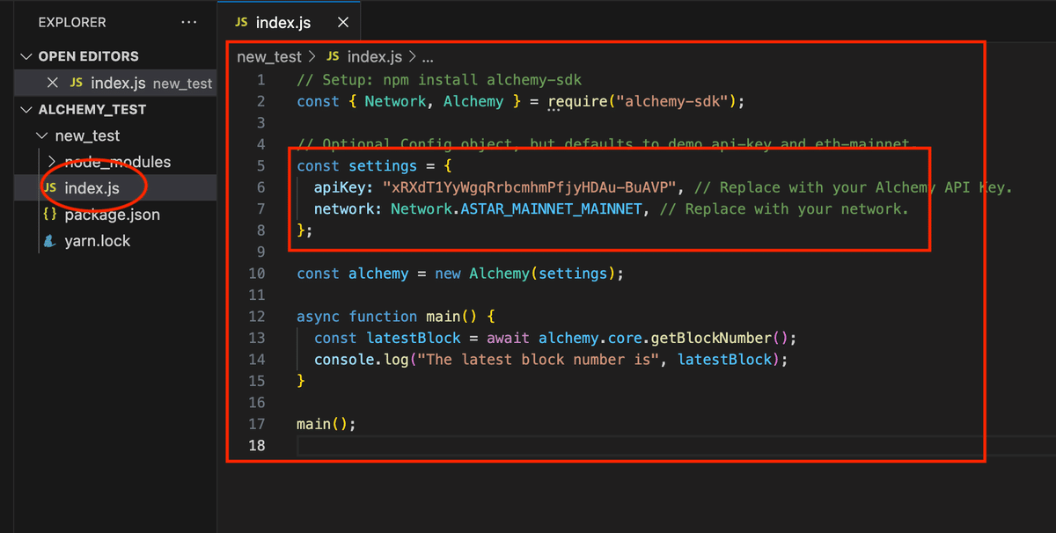Click the JS icon in the breadcrumb
Viewport: 1056px width, 533px height.
tap(333, 56)
